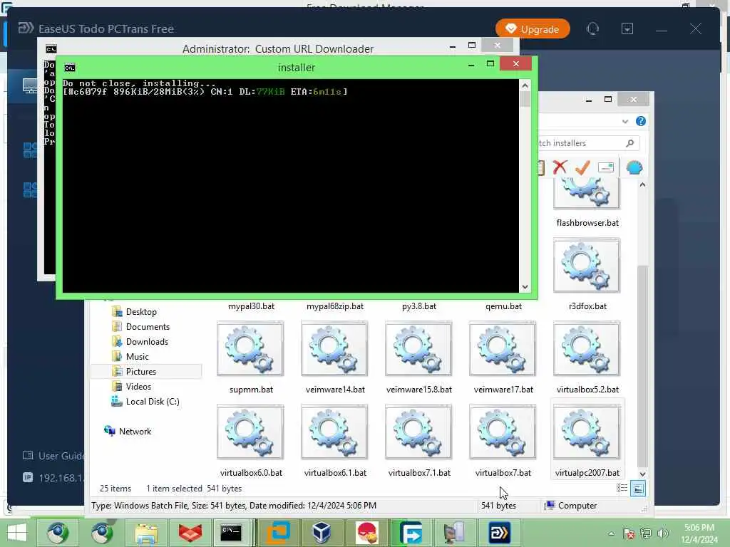
Task: Click the installer console scroll up arrow
Action: click(525, 85)
